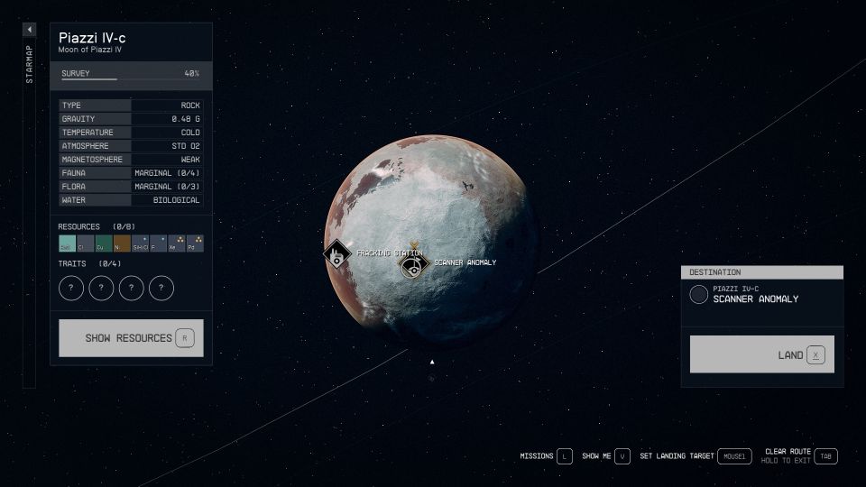Click the Fauna Marginal (0/4) row
Viewport: 866px width, 487px height.
pyautogui.click(x=131, y=173)
